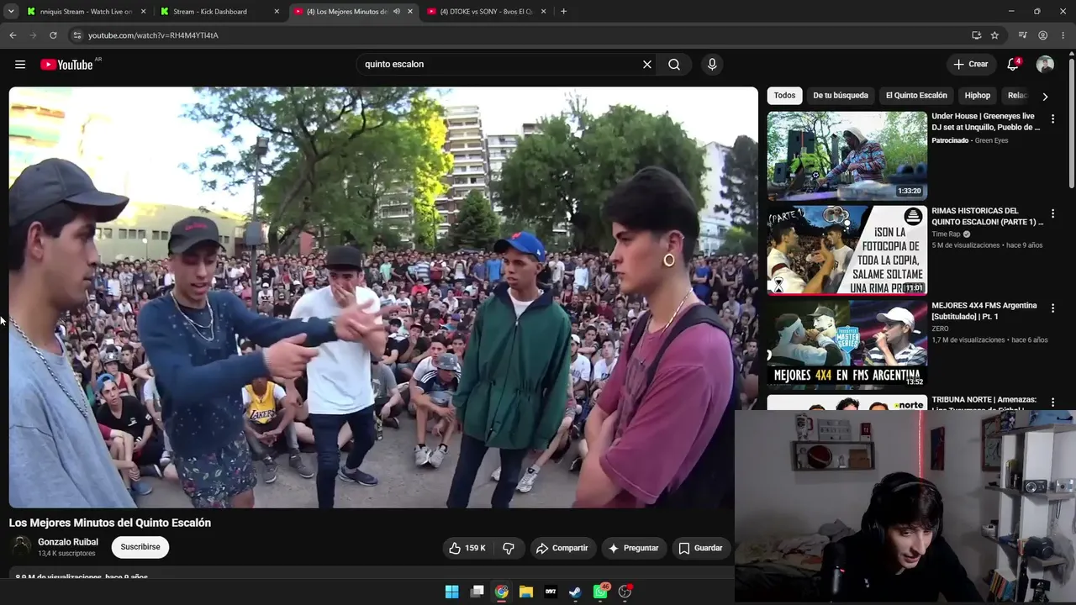
Task: Open the Under House Greeneyes video title
Action: (x=986, y=122)
